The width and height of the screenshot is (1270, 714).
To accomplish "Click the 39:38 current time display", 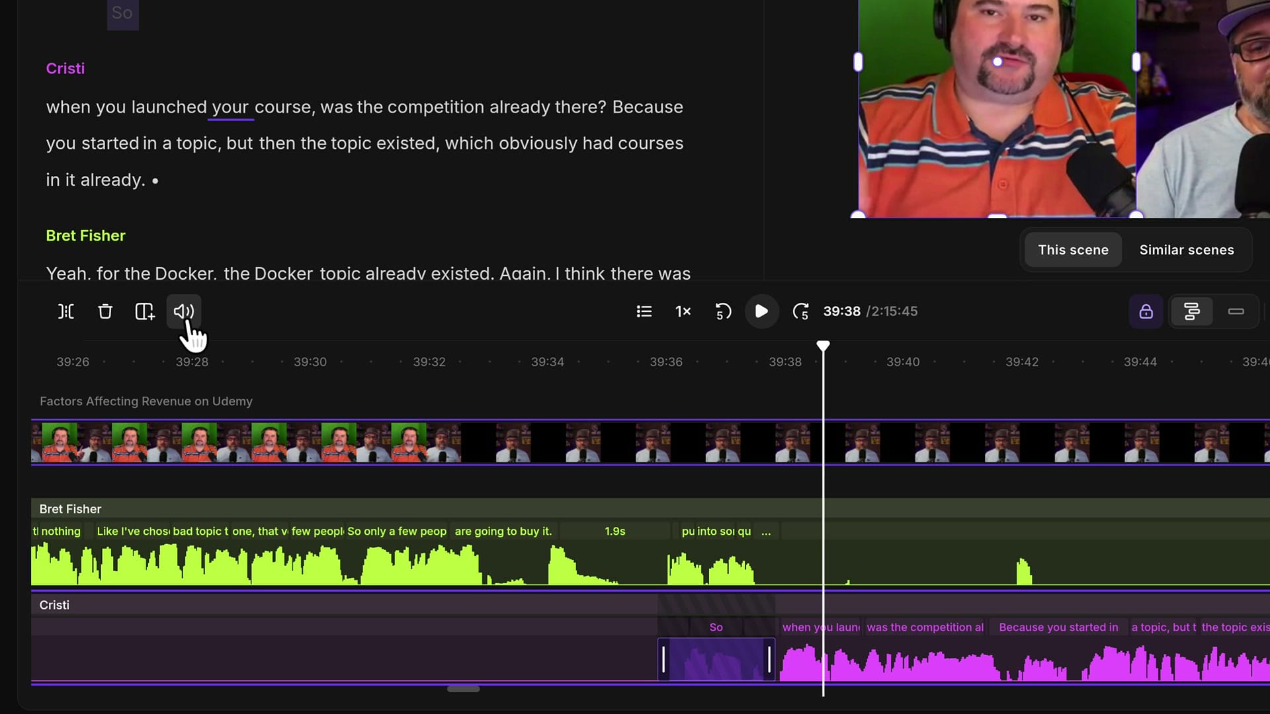I will [x=841, y=311].
